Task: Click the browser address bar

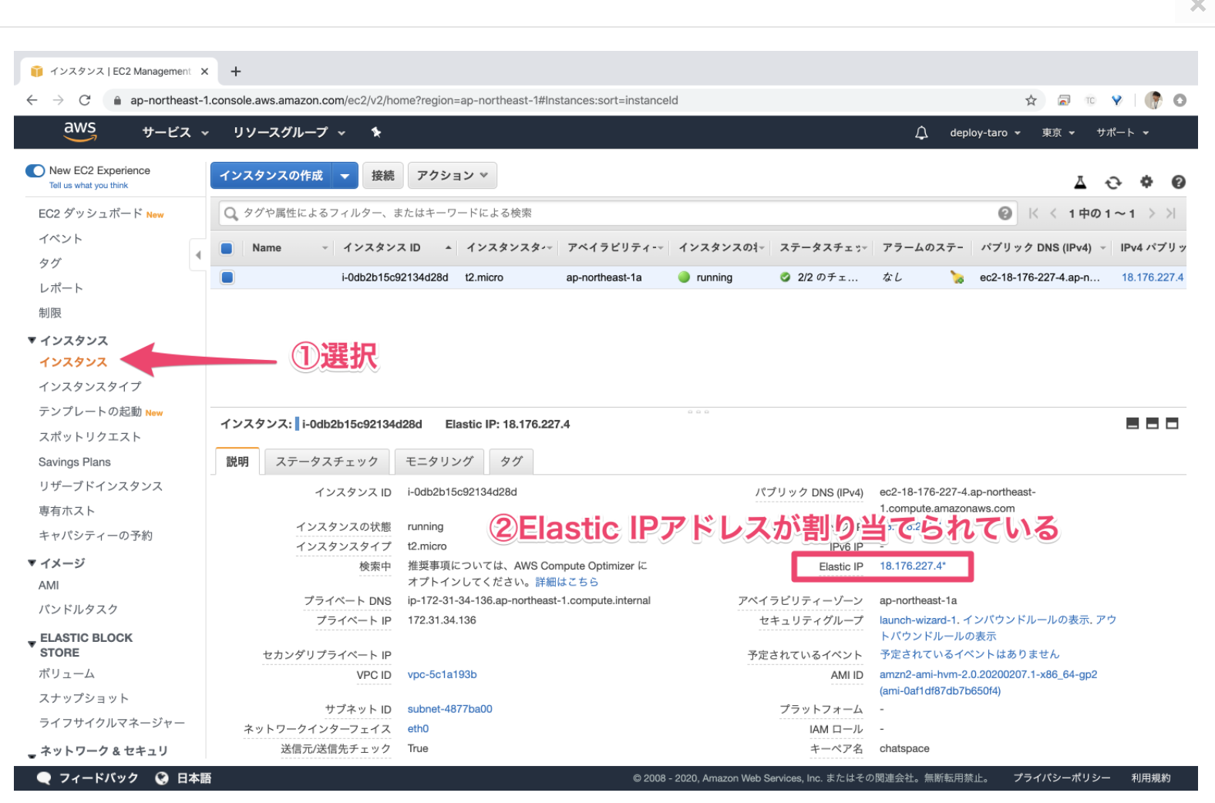Action: coord(570,100)
